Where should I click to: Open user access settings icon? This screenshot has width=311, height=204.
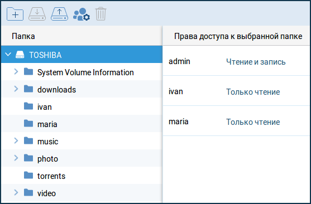pos(82,14)
